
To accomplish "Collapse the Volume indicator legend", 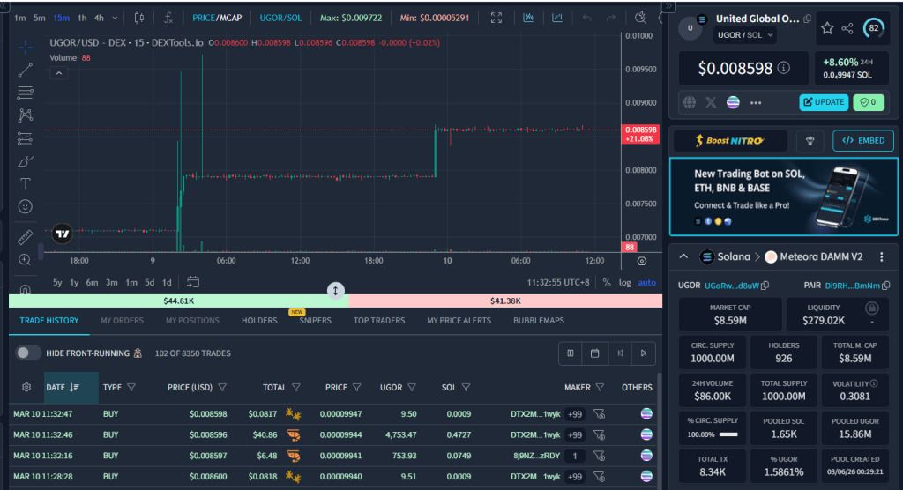I will (x=59, y=73).
